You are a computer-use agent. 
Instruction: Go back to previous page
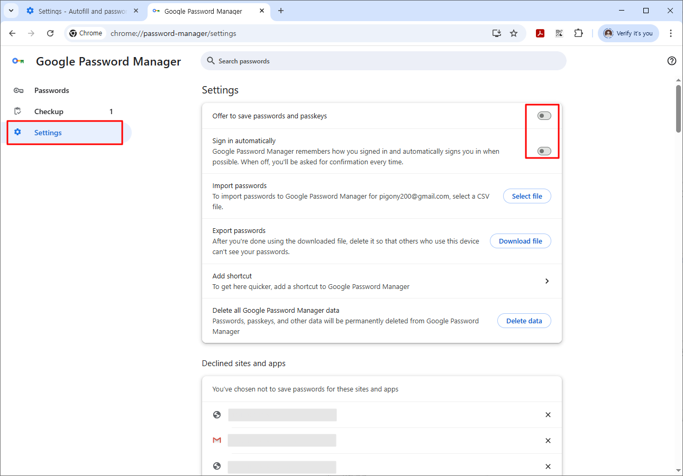(x=12, y=33)
